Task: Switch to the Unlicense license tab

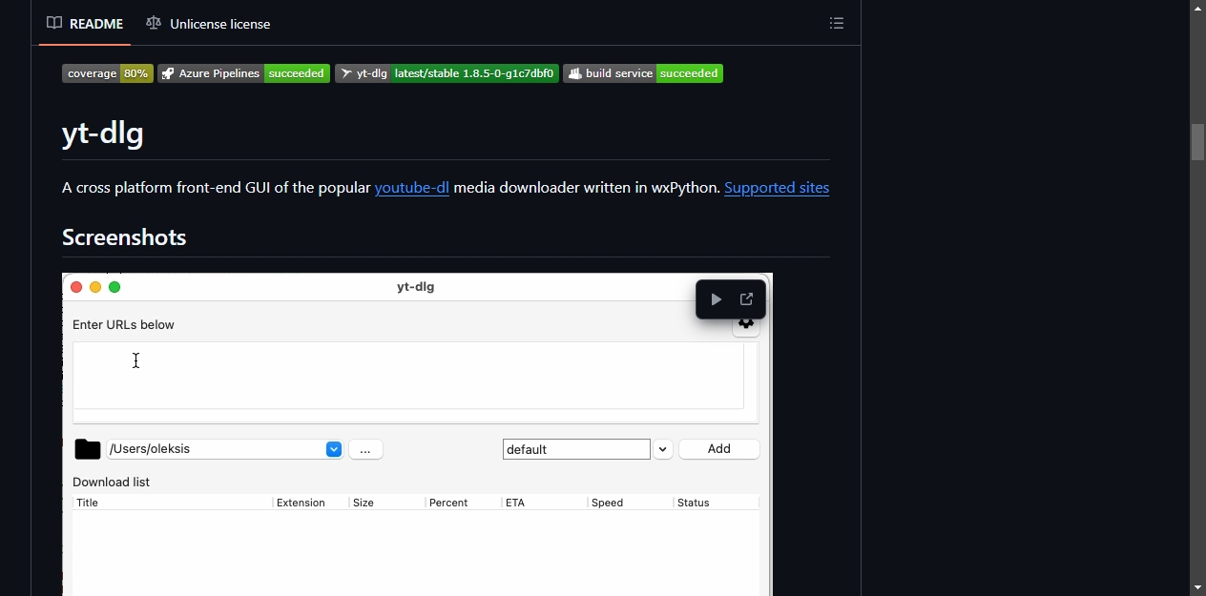Action: [208, 23]
